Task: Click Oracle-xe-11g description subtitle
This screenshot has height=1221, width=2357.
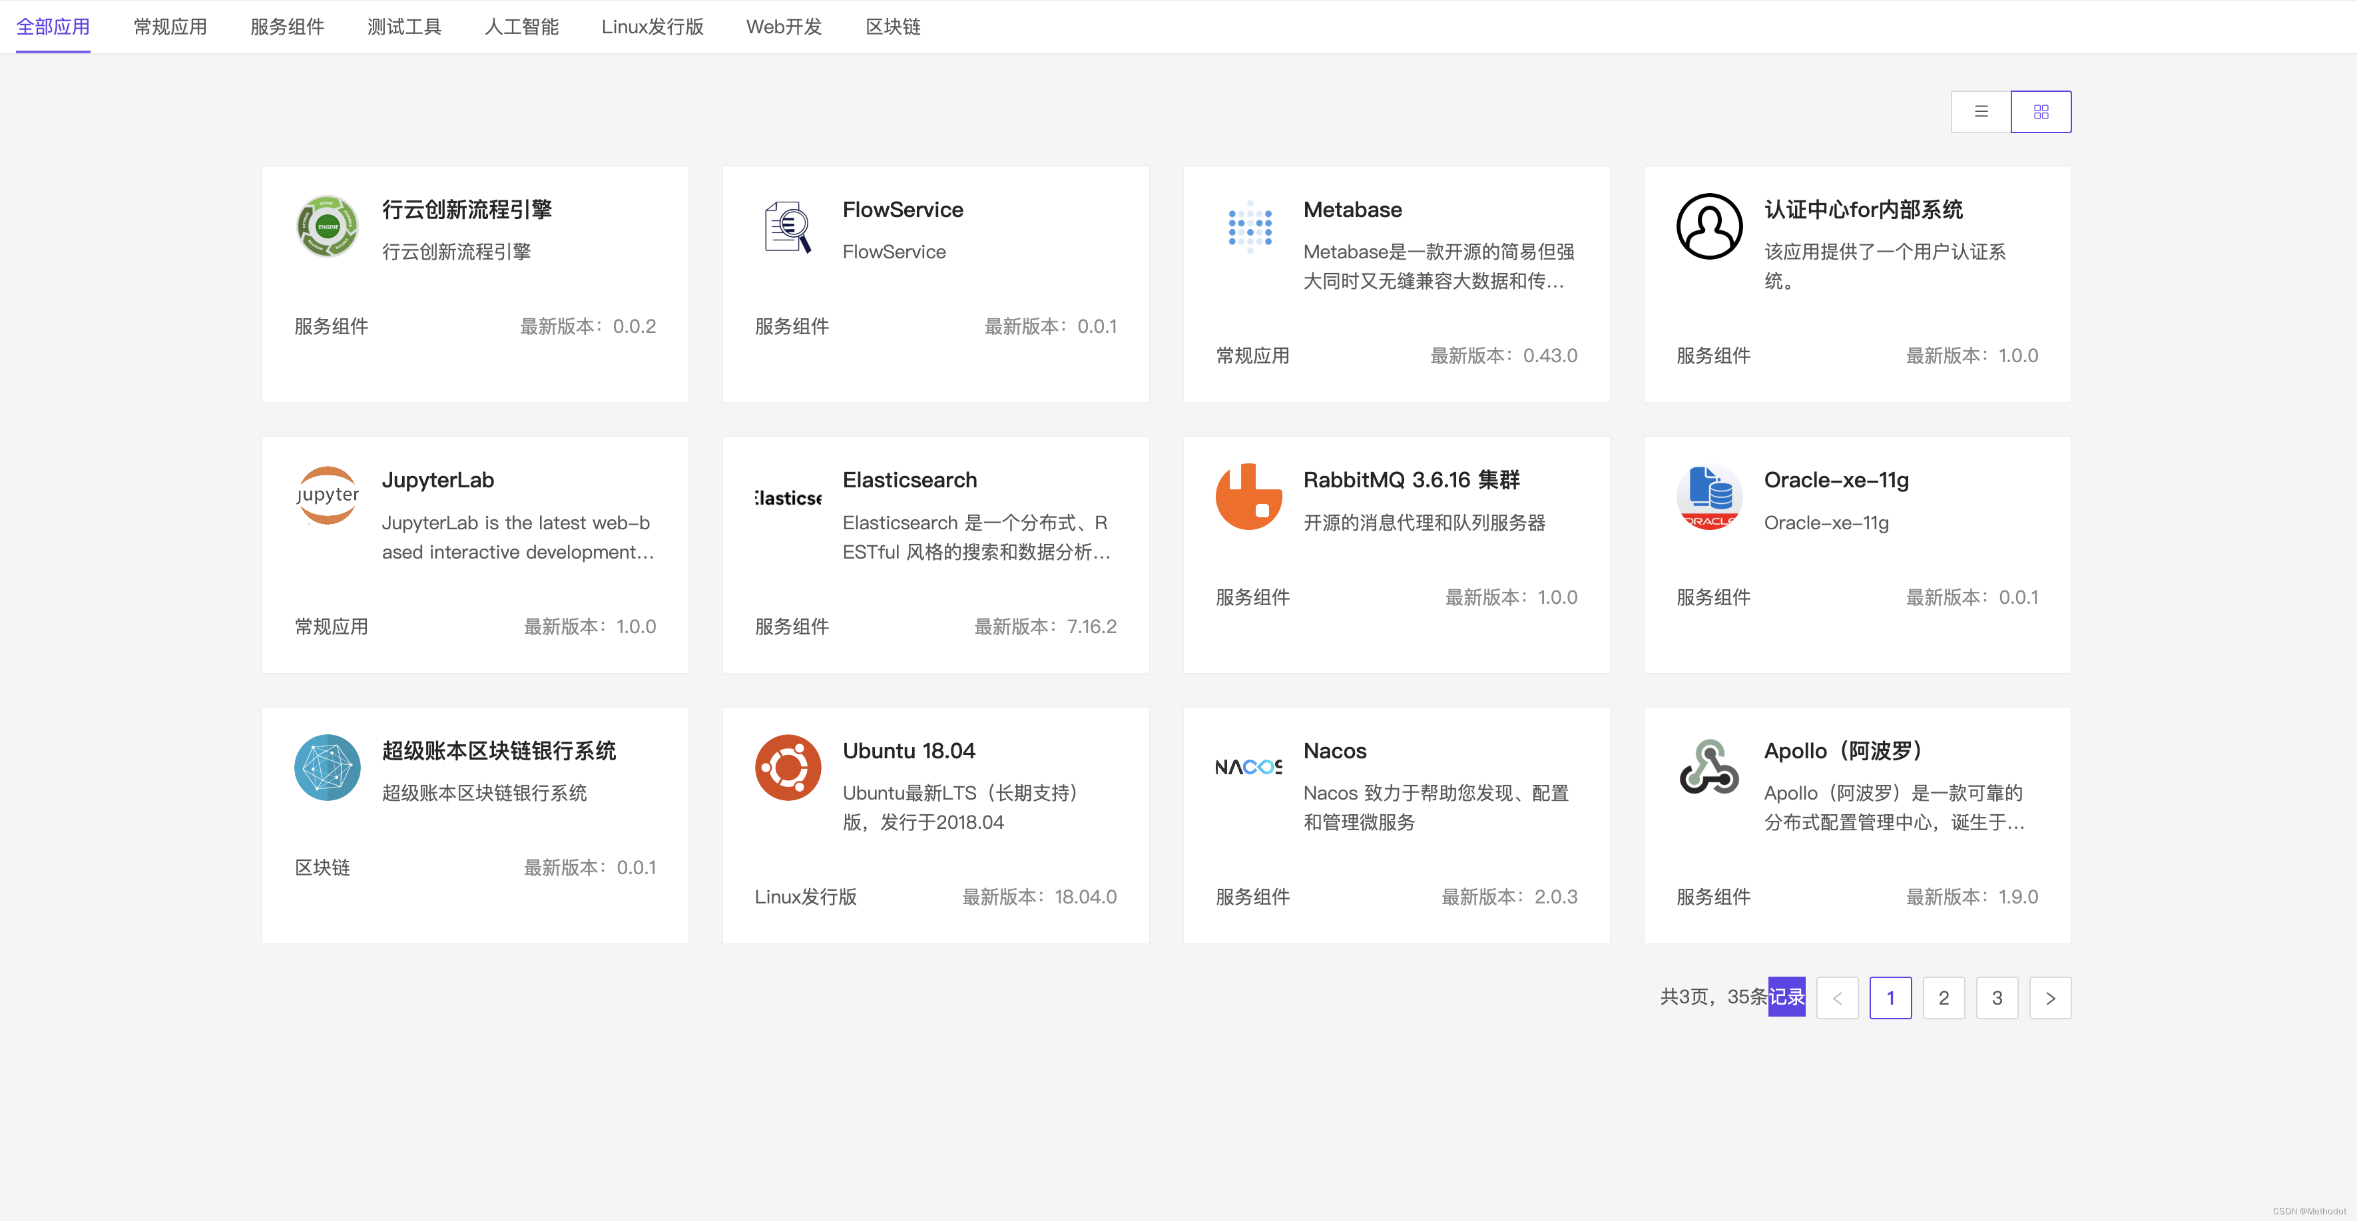Action: pyautogui.click(x=1826, y=522)
